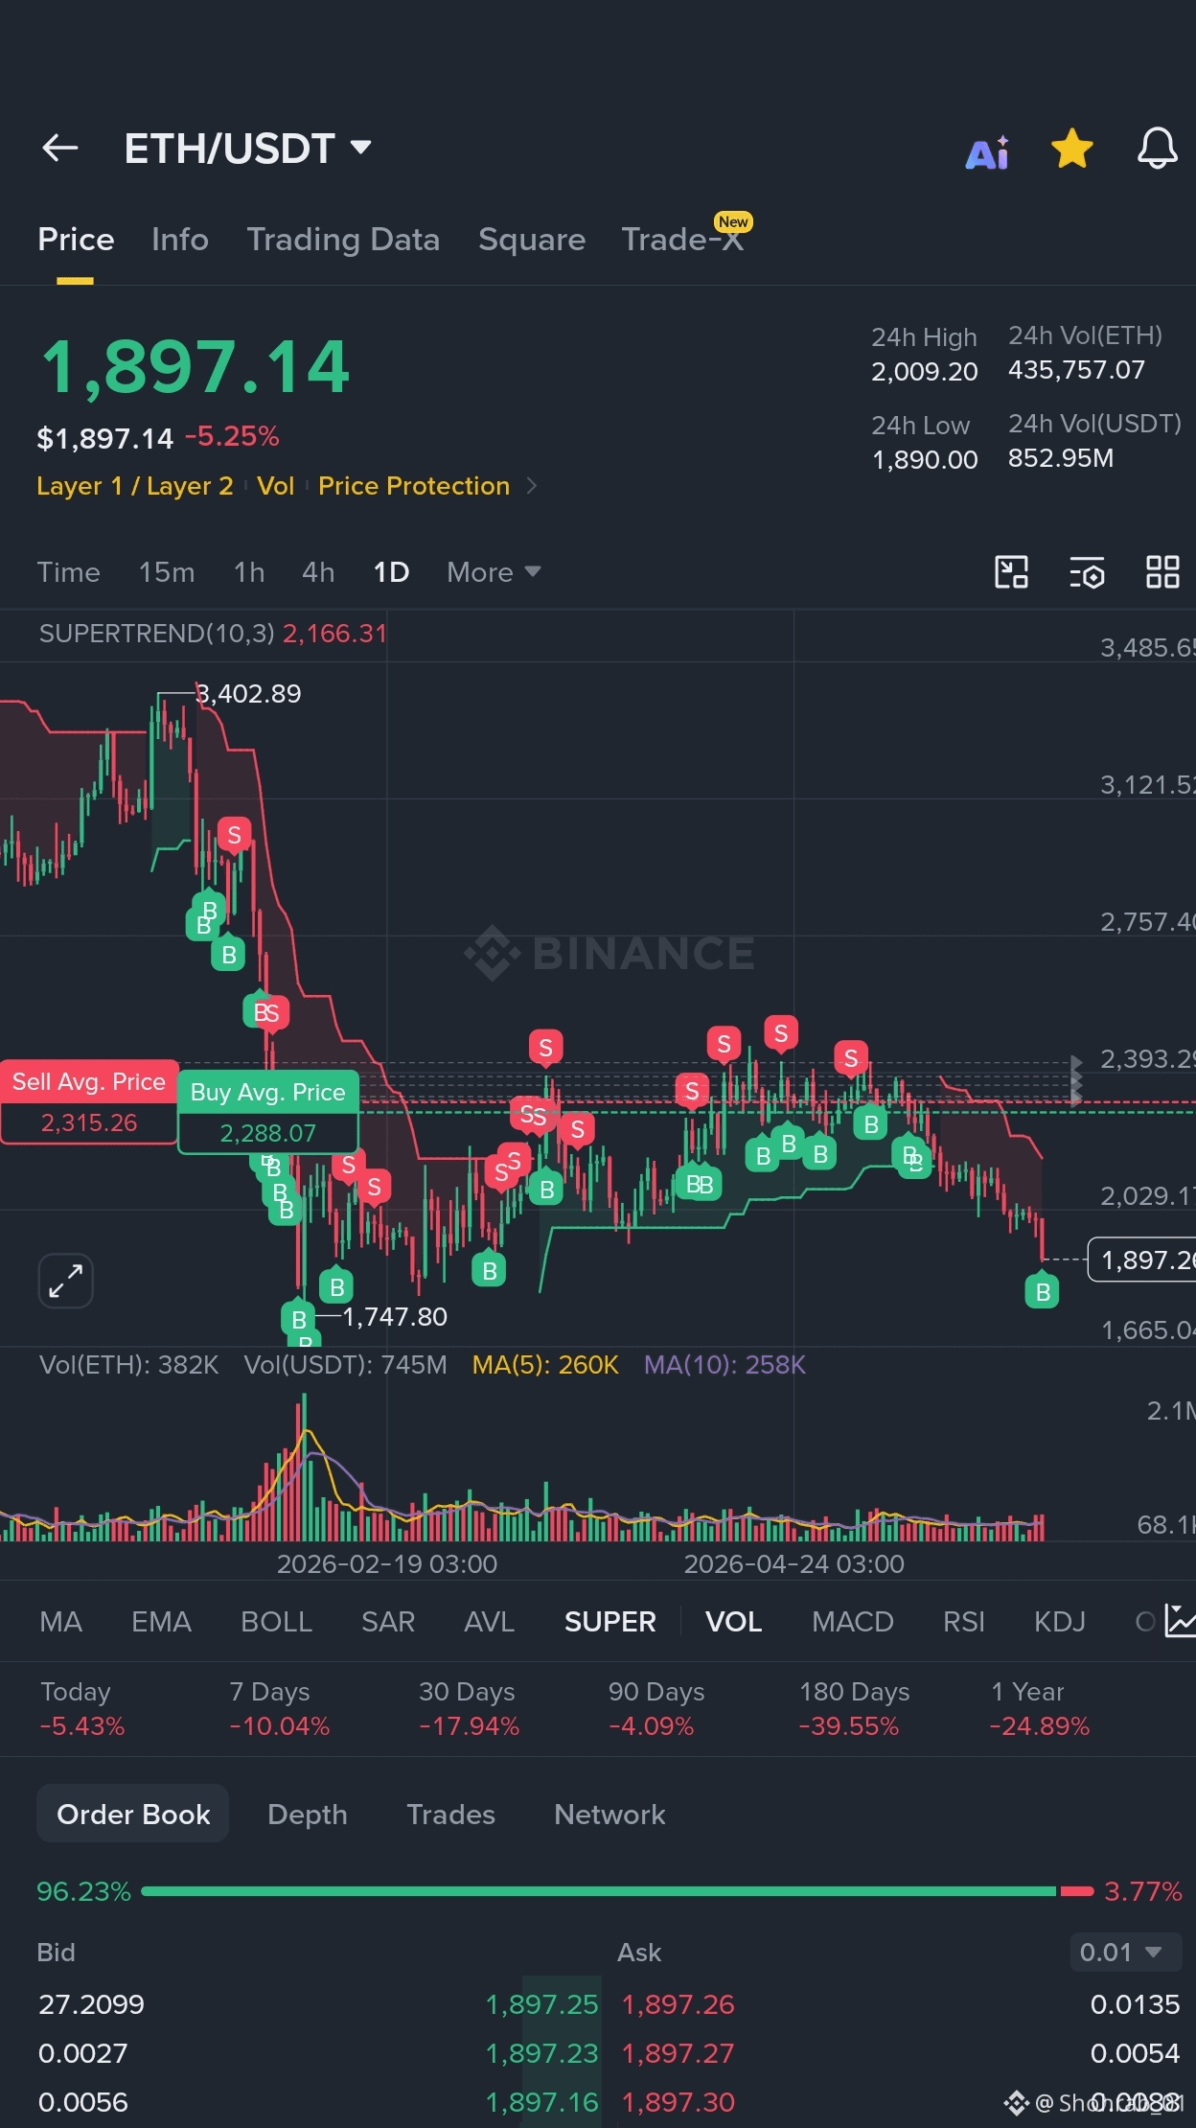Viewport: 1196px width, 2128px height.
Task: Toggle the SUPER indicator
Action: tap(610, 1622)
